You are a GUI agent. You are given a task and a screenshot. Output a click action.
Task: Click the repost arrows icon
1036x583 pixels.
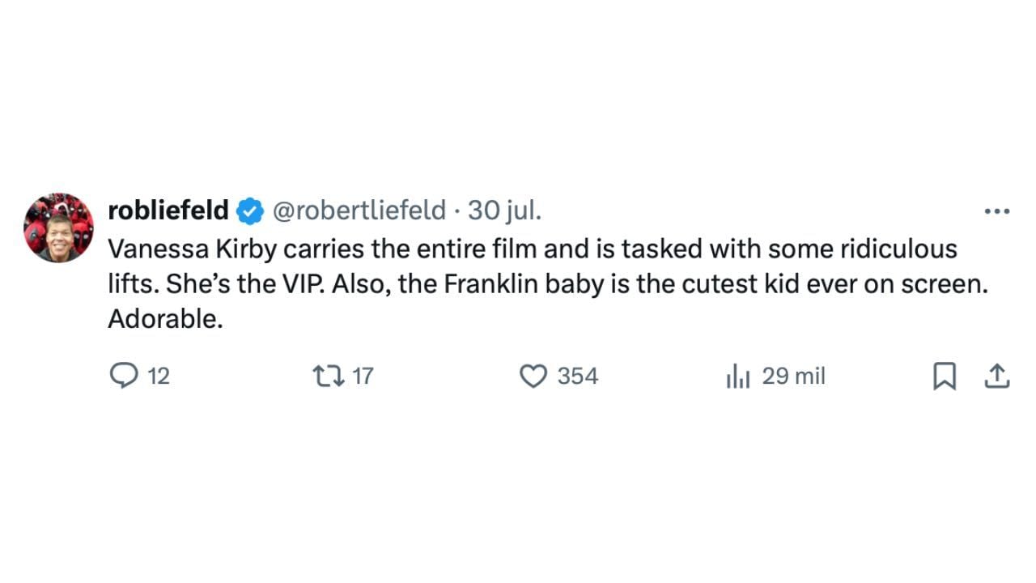329,376
